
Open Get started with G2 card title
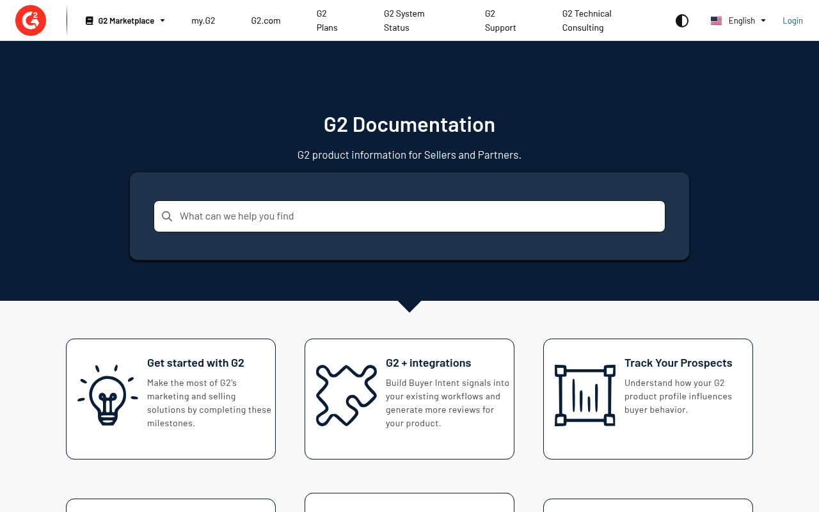[196, 363]
